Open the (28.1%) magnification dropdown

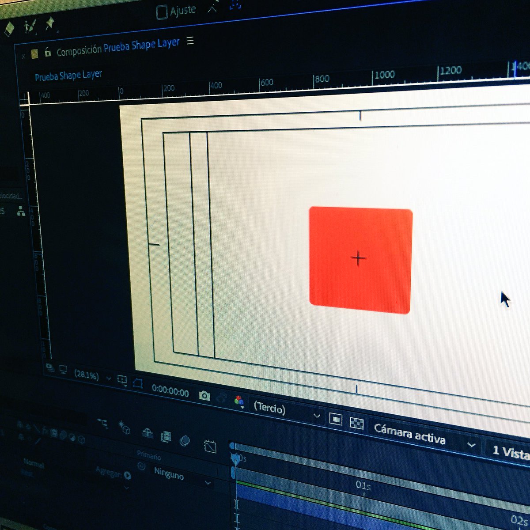click(x=92, y=375)
